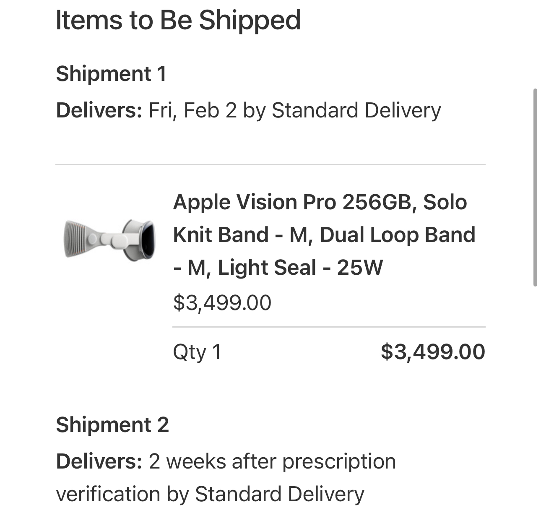Select the Qty 1 label

tap(197, 352)
